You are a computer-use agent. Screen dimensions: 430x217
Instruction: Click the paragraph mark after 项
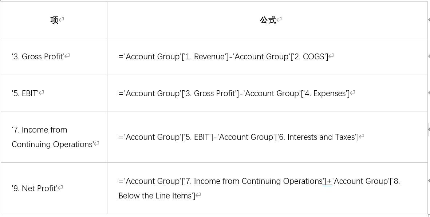point(61,20)
